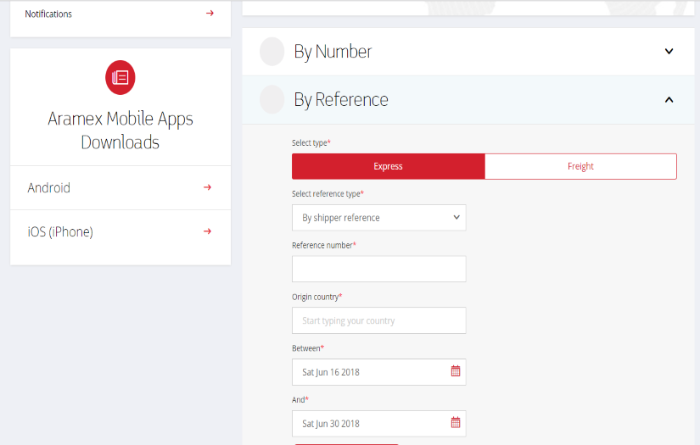Image resolution: width=700 pixels, height=445 pixels.
Task: Click the arrow next to iOS (iPhone)
Action: coord(207,231)
